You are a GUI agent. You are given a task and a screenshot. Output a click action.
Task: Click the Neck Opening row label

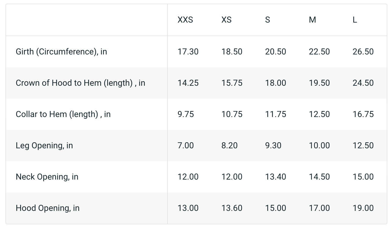(47, 177)
